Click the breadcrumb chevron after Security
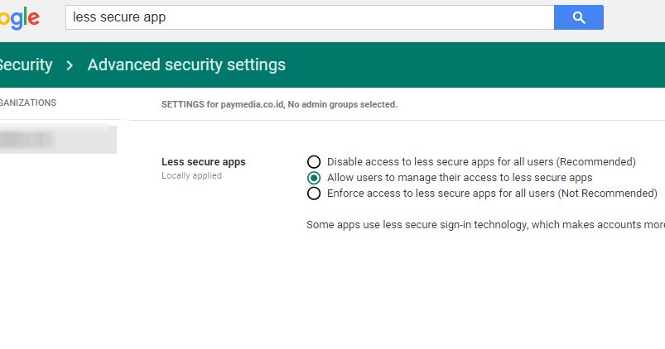This screenshot has width=665, height=349. coord(70,65)
